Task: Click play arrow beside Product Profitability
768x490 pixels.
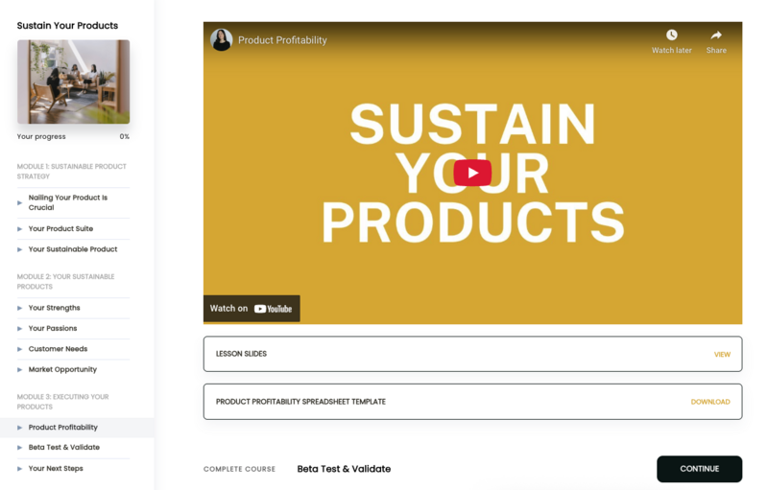Action: [x=19, y=428]
